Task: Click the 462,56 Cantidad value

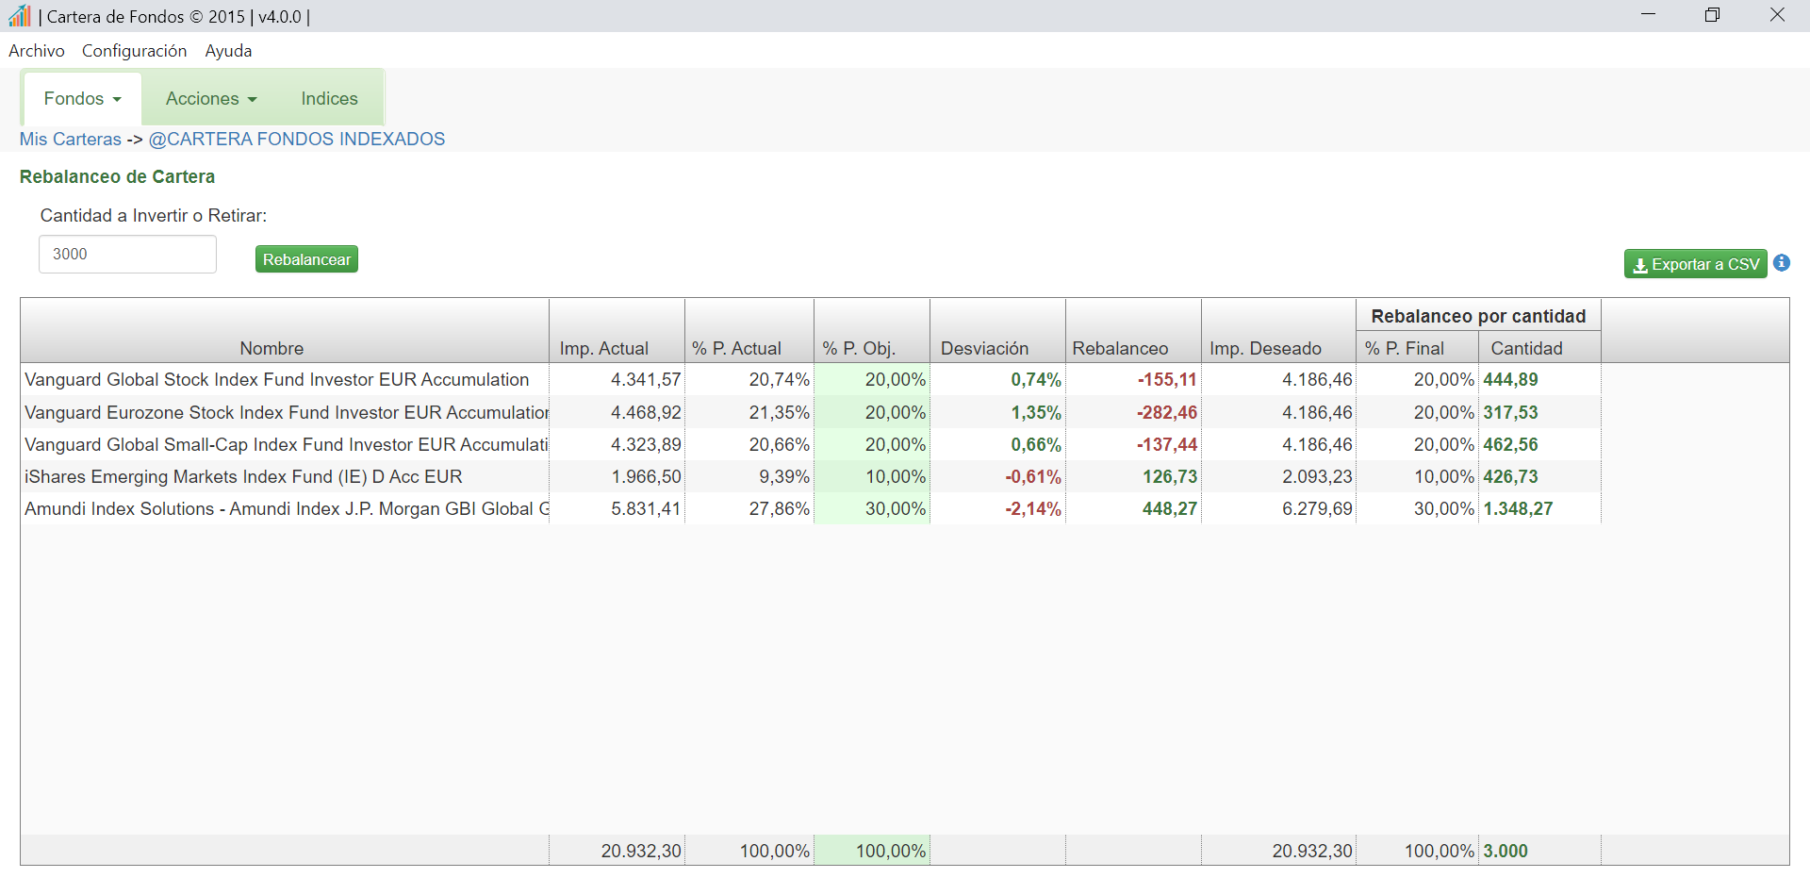Action: click(1510, 444)
